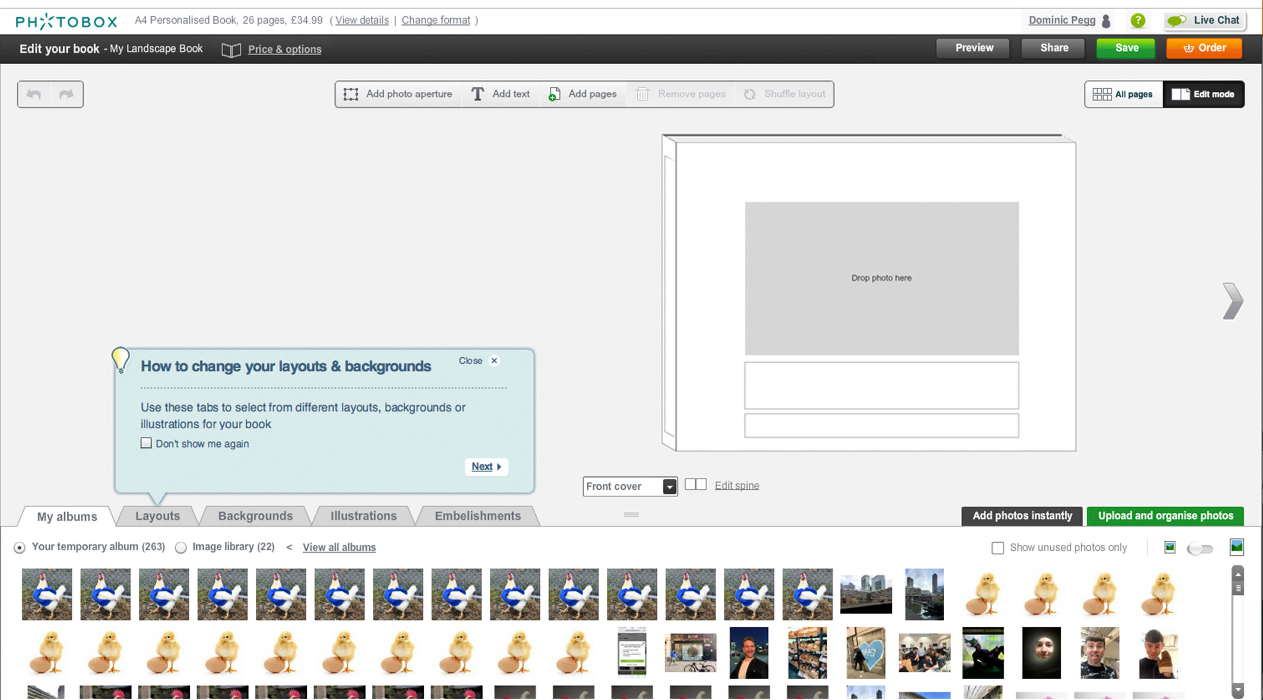Click the panel resize grip handle
The width and height of the screenshot is (1263, 700).
point(631,515)
